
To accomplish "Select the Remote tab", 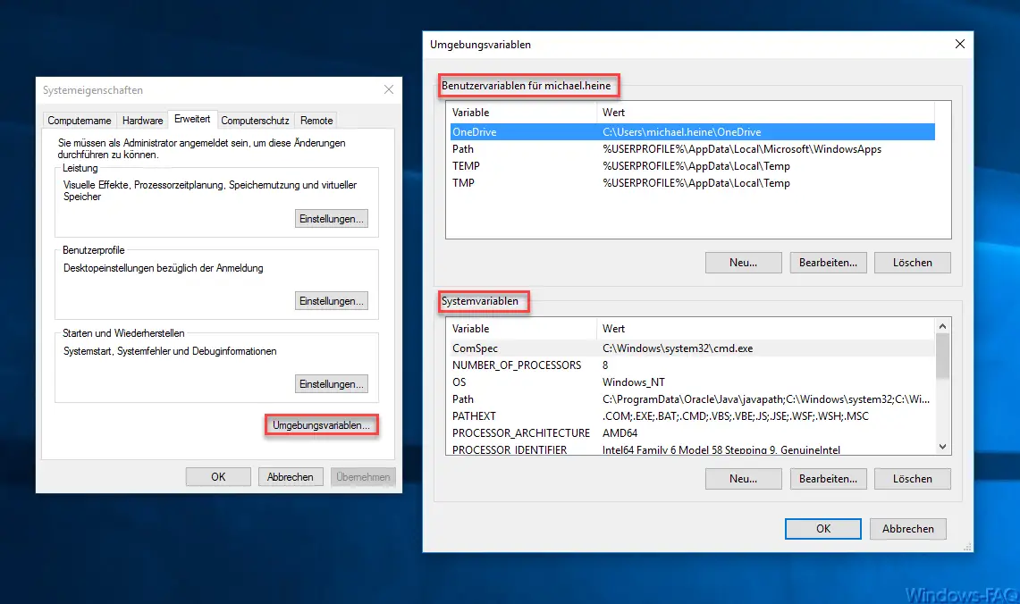I will click(x=316, y=120).
